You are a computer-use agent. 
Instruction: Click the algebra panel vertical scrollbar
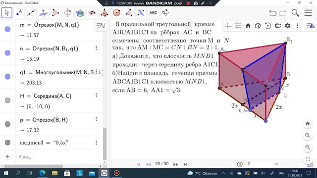tap(105, 144)
